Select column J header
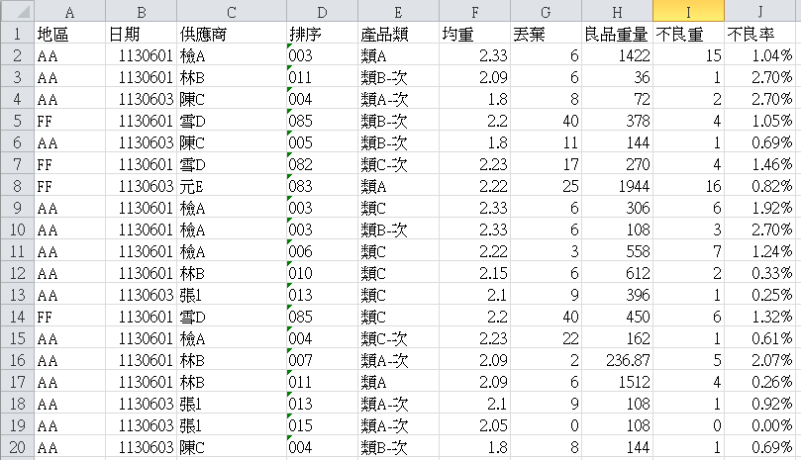Screen dimensions: 801x460 762,11
